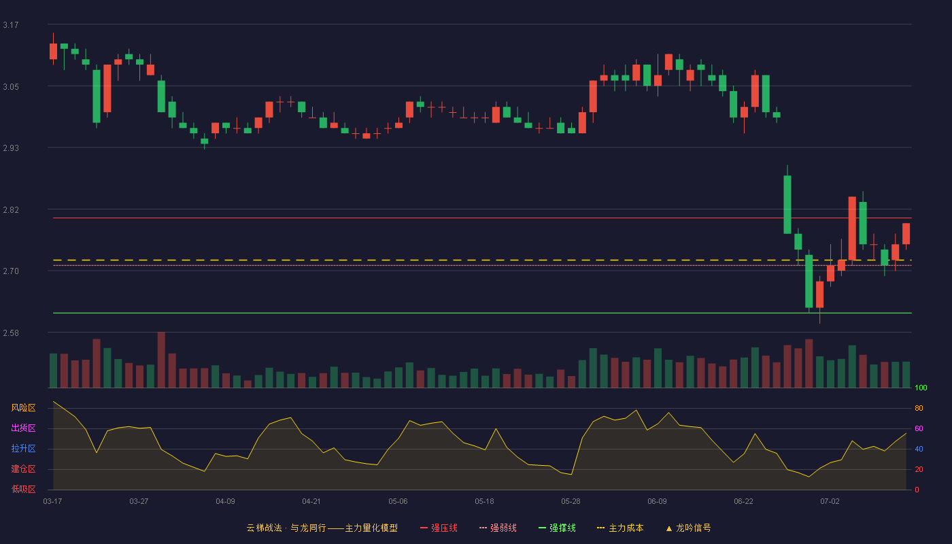Viewport: 952px width, 544px height.
Task: Click the 3.05 price axis label
Action: coord(10,86)
